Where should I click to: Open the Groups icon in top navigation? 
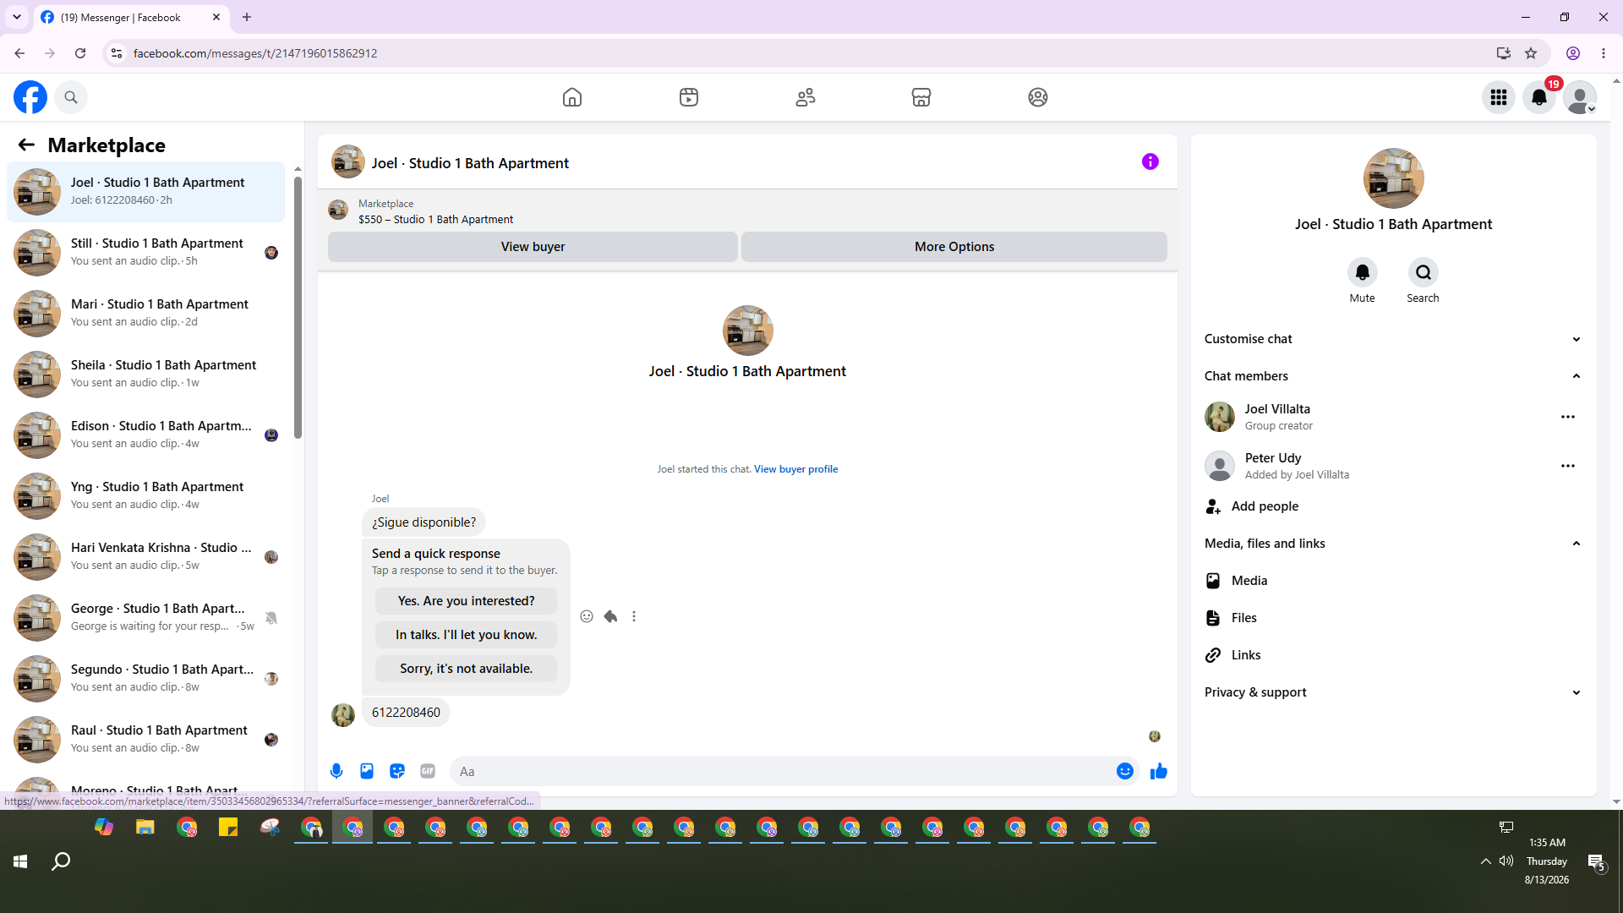(1038, 97)
